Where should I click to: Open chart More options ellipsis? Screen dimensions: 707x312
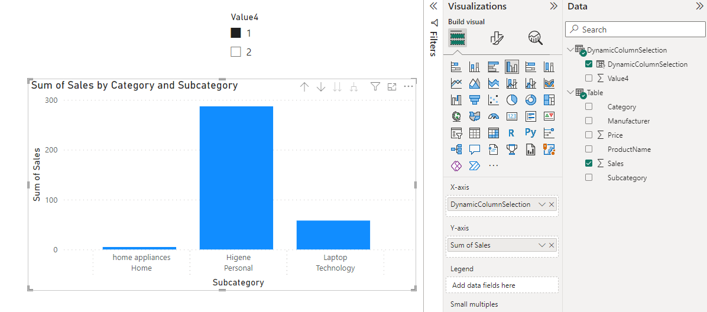(x=408, y=86)
